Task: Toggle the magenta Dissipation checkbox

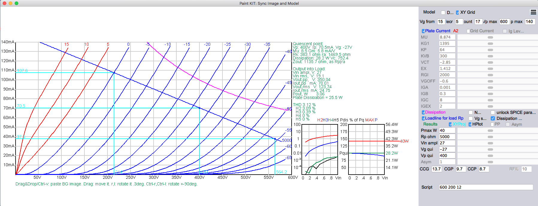Action: (423, 112)
